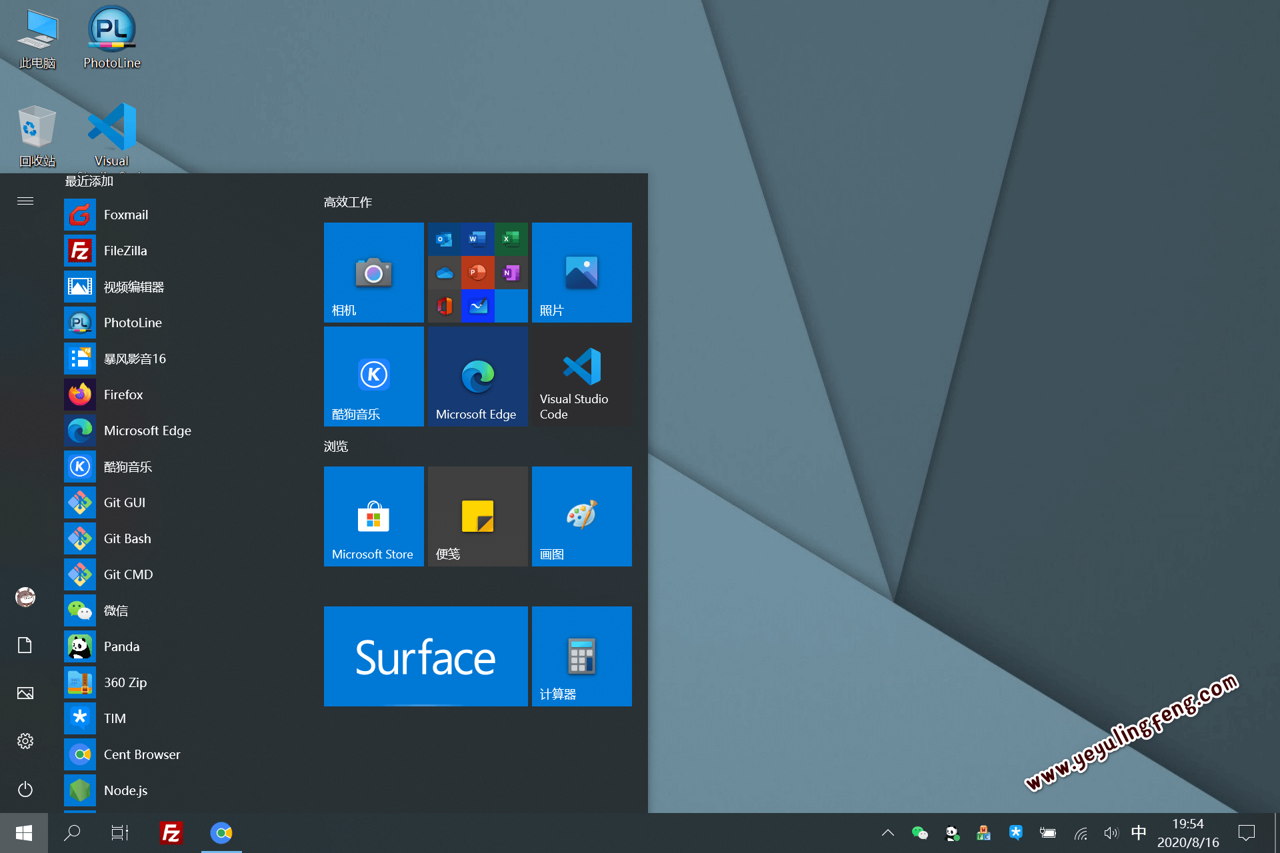Image resolution: width=1280 pixels, height=853 pixels.
Task: Toggle the Chinese input method indicator
Action: click(1139, 832)
